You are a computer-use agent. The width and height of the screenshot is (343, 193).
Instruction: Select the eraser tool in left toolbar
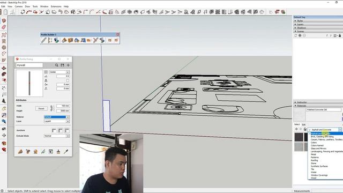tap(4, 27)
